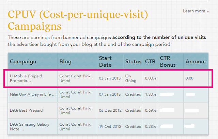Click the CTR Bonus column header
The image size is (218, 139).
click(x=168, y=62)
